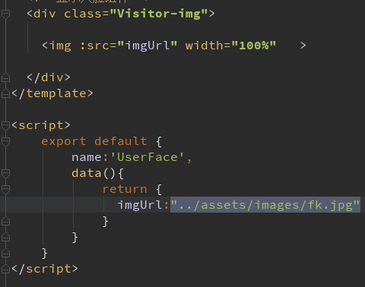Screen dimensions: 365x287
Task: Click the width attribute name
Action: pyautogui.click(x=205, y=46)
